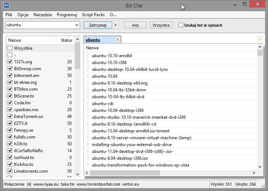268x191 pixels.
Task: Click the Bit Che app icon in title bar
Action: [6, 5]
